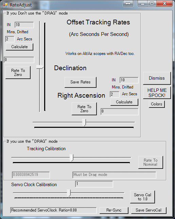Focus the Servo Clock Calibration value field
The width and height of the screenshot is (175, 219).
coord(94,184)
